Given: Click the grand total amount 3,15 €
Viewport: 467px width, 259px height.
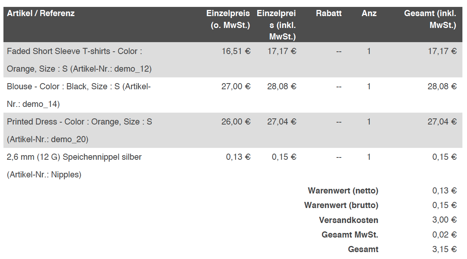Looking at the screenshot, I should pyautogui.click(x=444, y=249).
